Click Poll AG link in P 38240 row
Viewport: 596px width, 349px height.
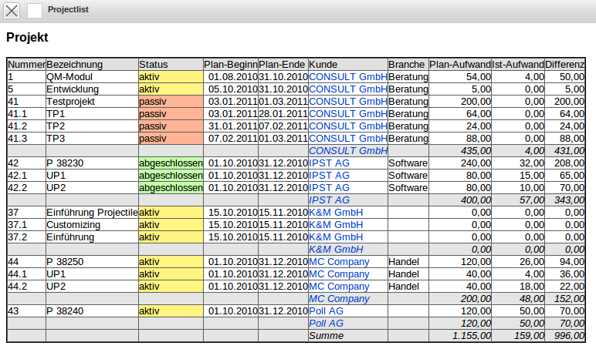coord(326,311)
